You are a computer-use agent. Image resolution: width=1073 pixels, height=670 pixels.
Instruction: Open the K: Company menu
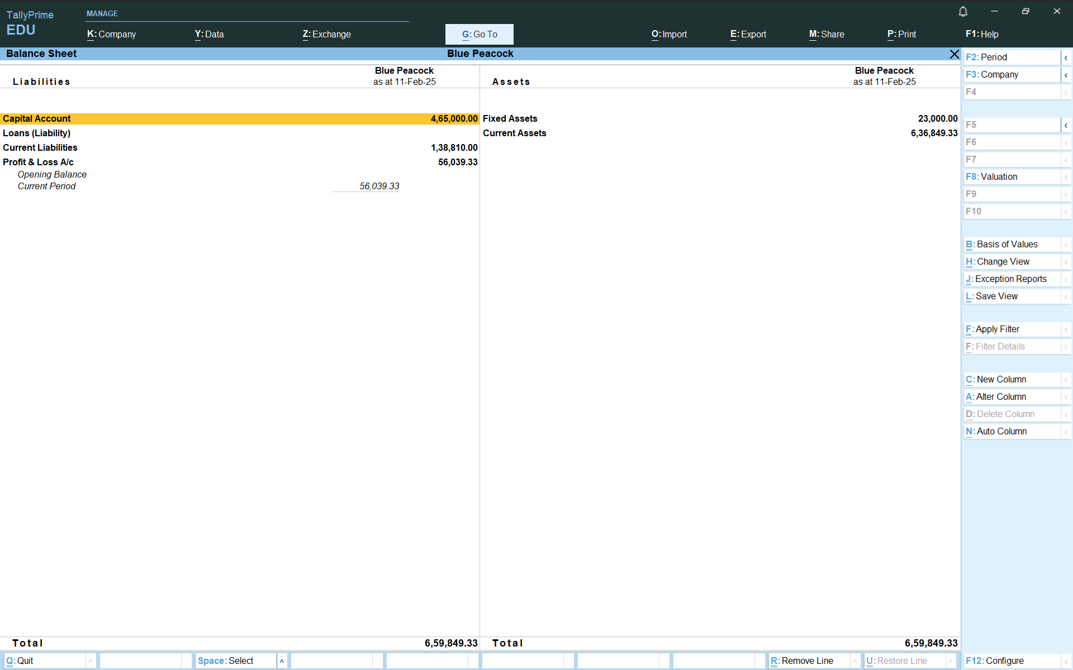[x=111, y=34]
